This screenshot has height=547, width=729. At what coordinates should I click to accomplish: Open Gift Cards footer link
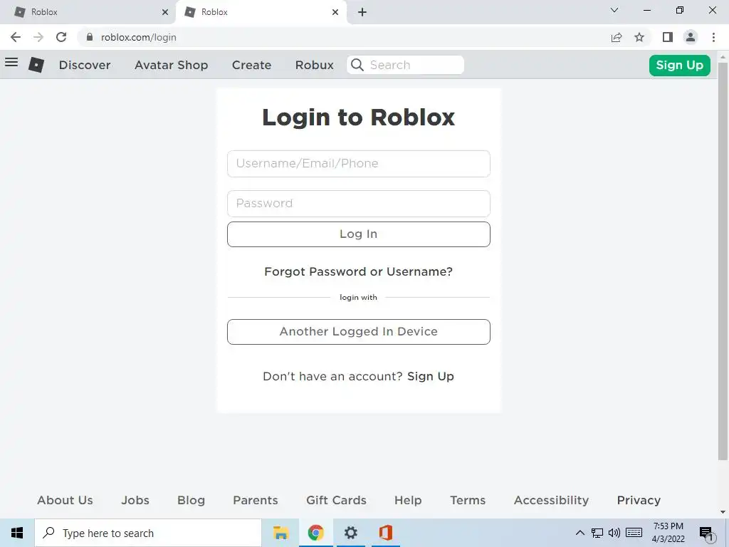click(x=336, y=500)
